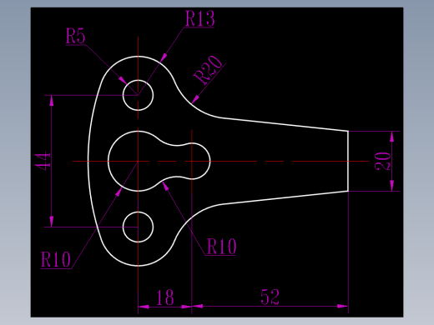Select the 20 vertical dimension text
434x325 pixels.
pyautogui.click(x=382, y=161)
